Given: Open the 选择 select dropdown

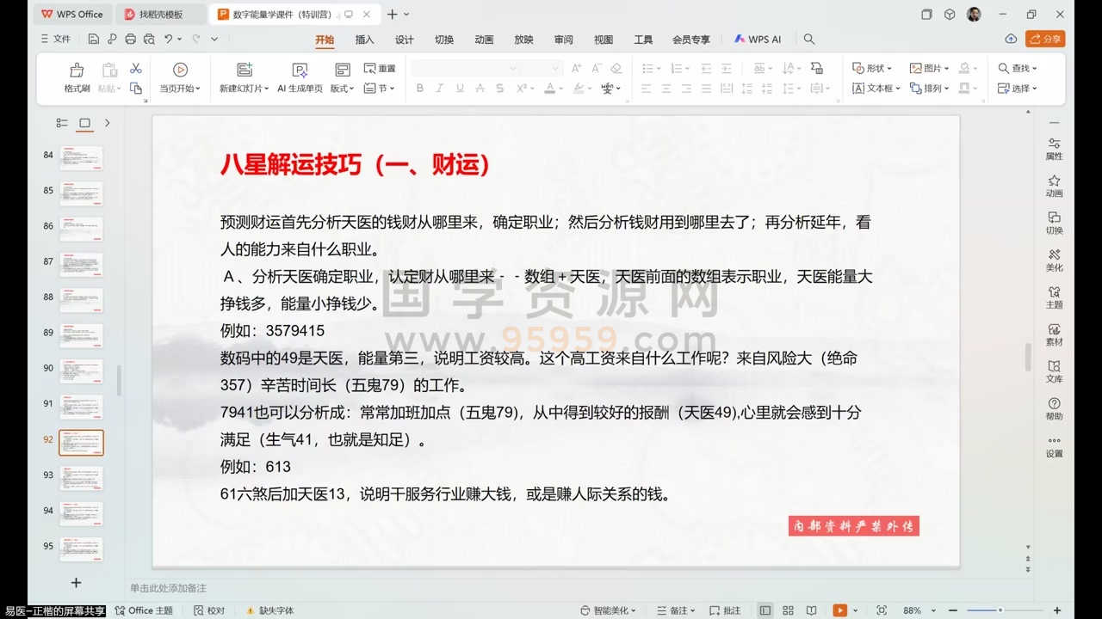Looking at the screenshot, I should 1018,89.
